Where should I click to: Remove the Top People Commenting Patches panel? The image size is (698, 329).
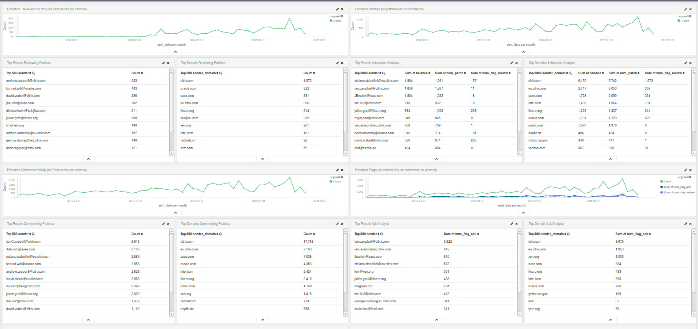[168, 224]
